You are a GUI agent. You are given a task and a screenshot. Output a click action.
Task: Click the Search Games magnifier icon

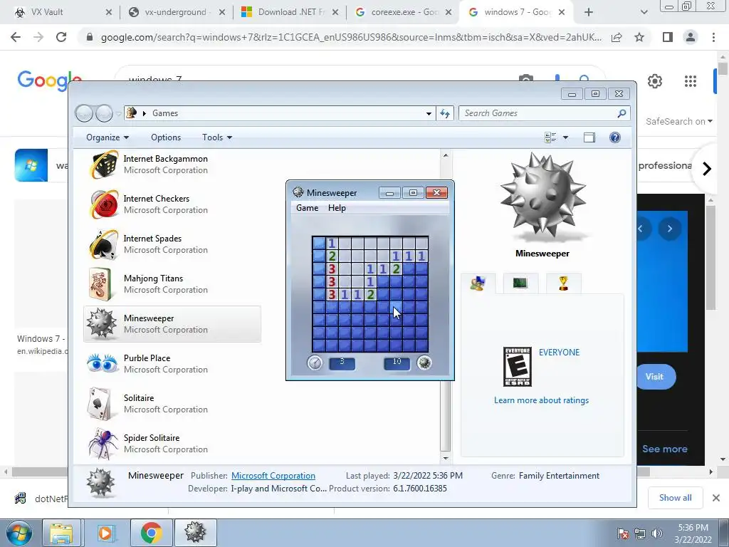tap(622, 113)
